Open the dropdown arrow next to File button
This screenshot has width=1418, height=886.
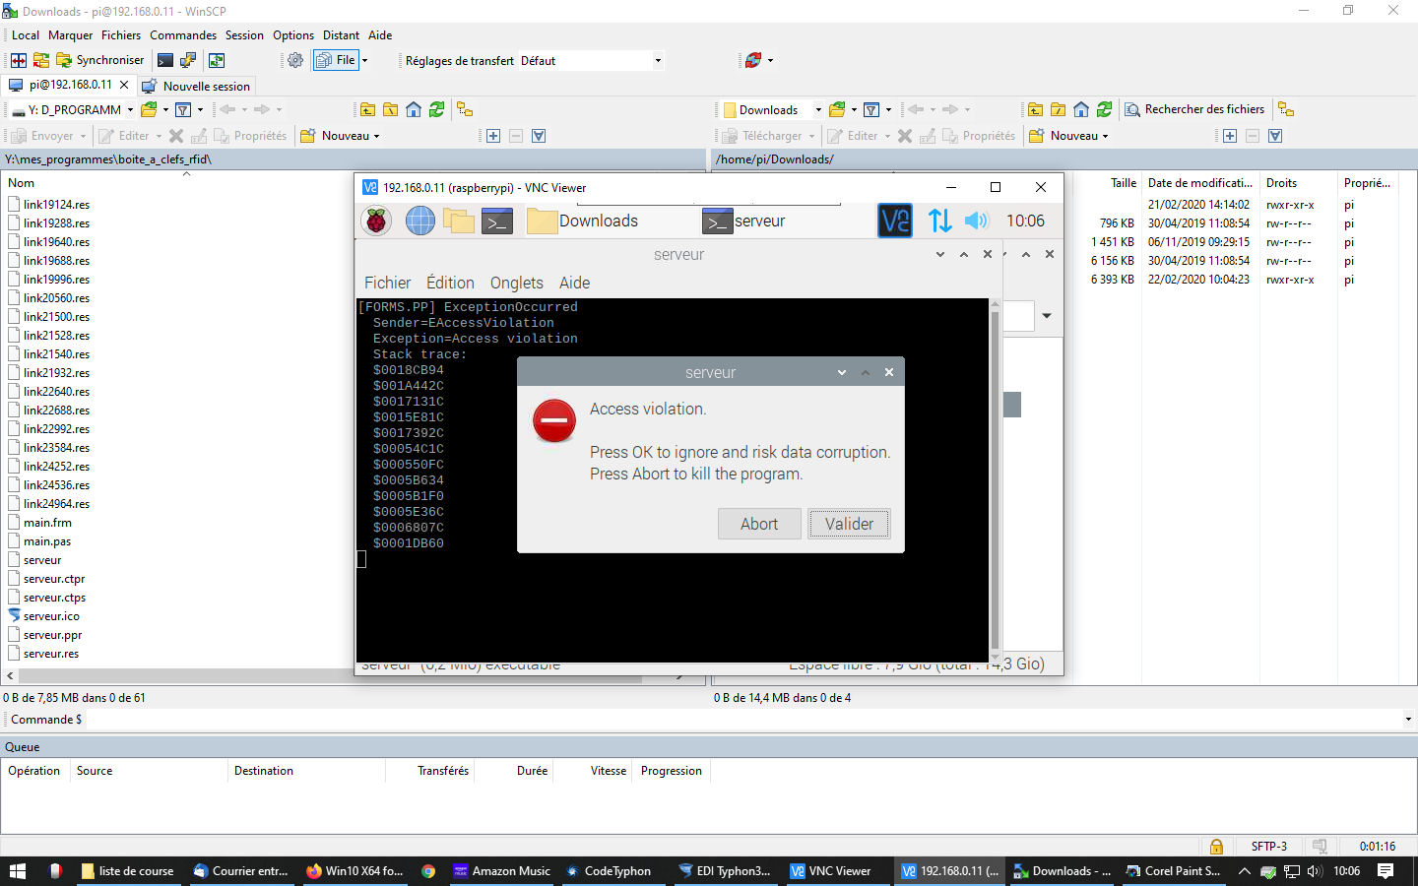(364, 60)
